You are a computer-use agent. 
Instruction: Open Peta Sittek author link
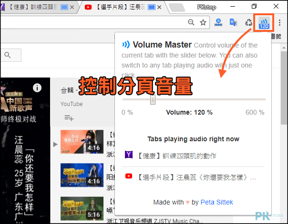[x=217, y=202]
